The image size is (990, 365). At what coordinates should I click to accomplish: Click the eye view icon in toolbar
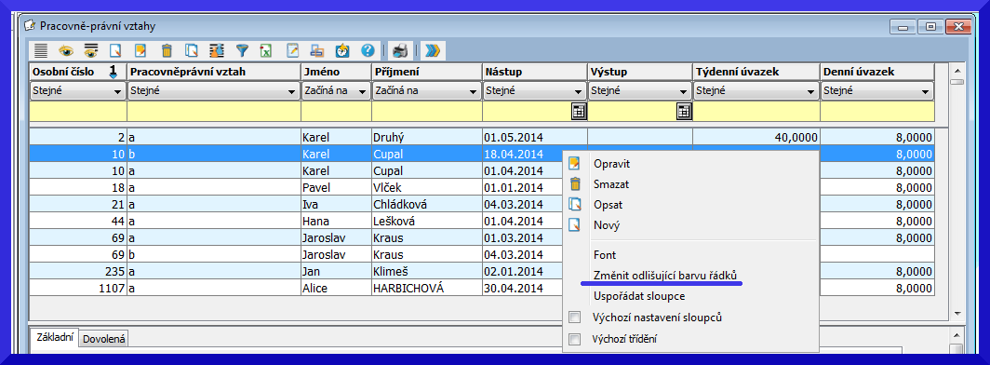[x=66, y=50]
